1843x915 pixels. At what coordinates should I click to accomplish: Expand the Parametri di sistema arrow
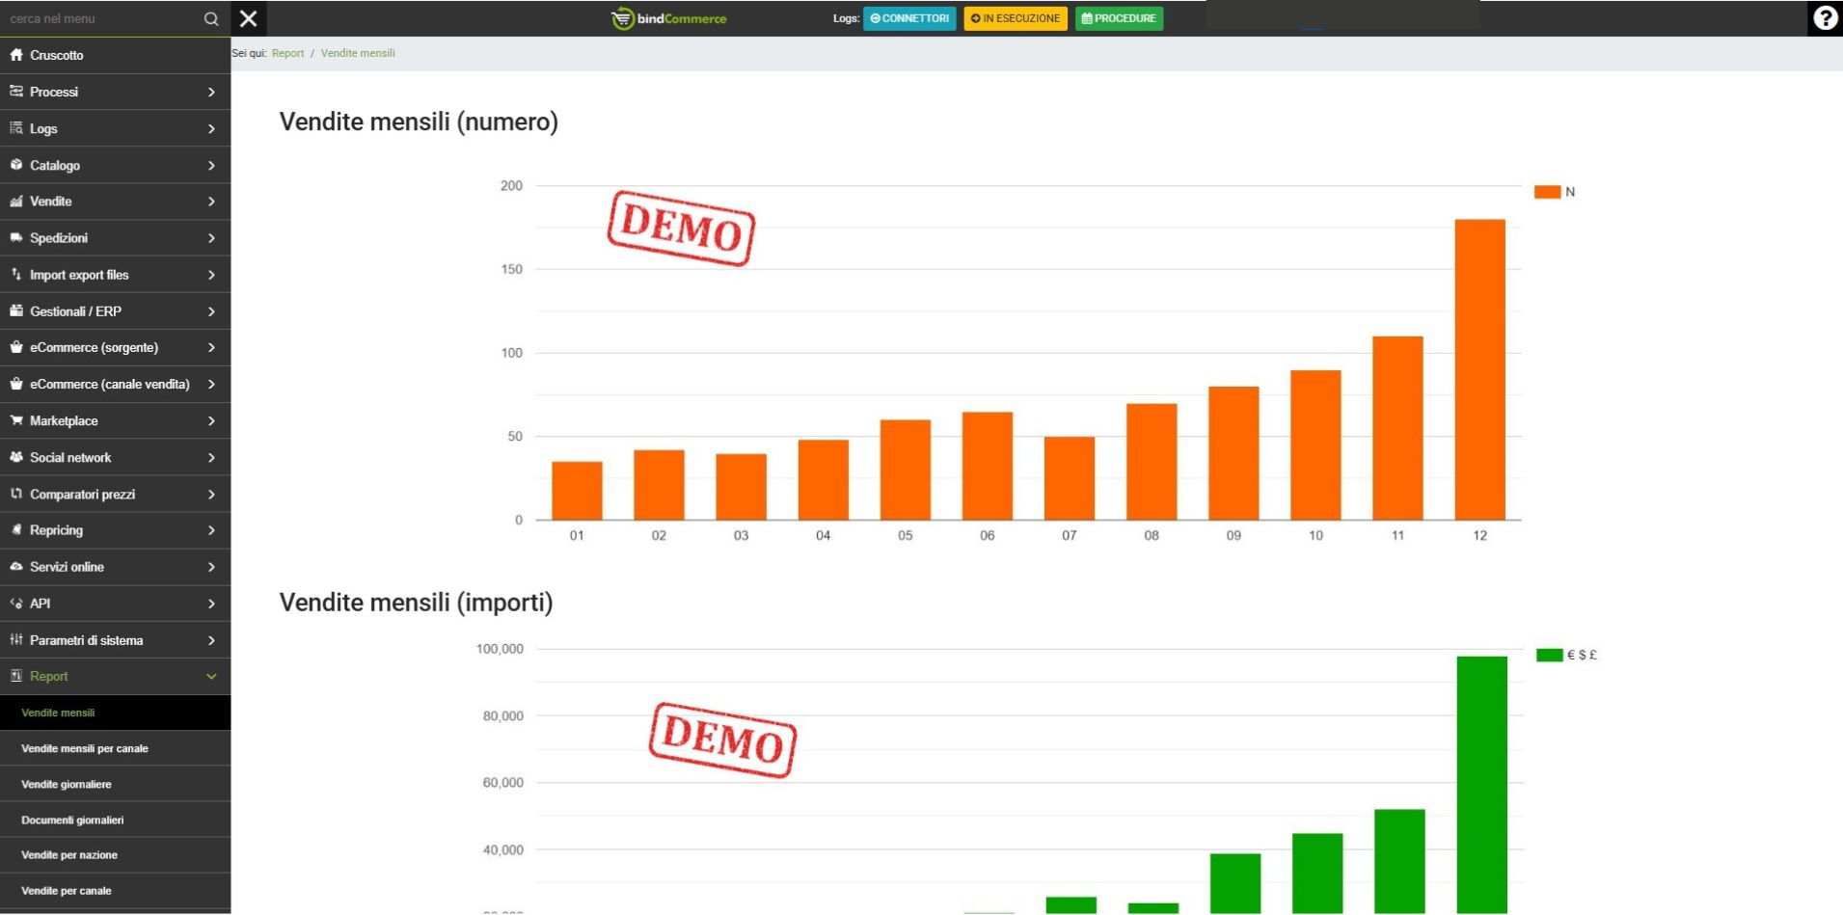(x=211, y=640)
